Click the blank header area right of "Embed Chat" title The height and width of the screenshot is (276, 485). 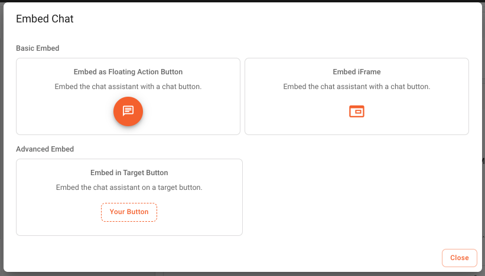pos(272,19)
